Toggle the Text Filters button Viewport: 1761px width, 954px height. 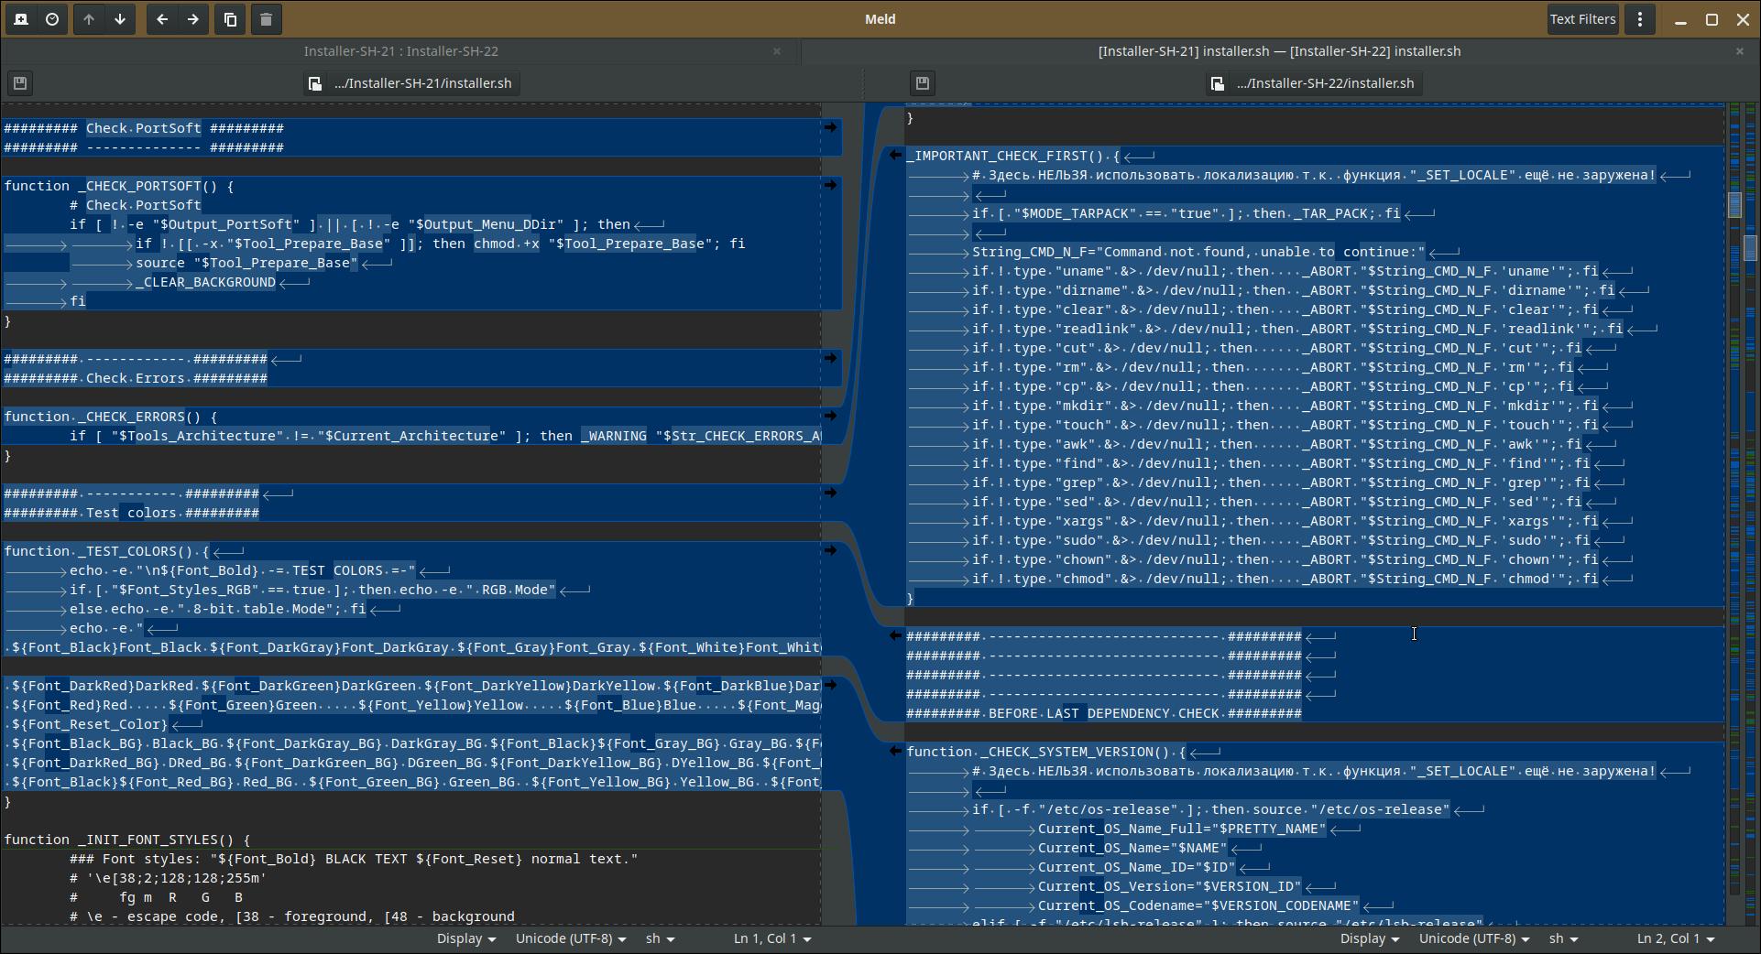1582,19
